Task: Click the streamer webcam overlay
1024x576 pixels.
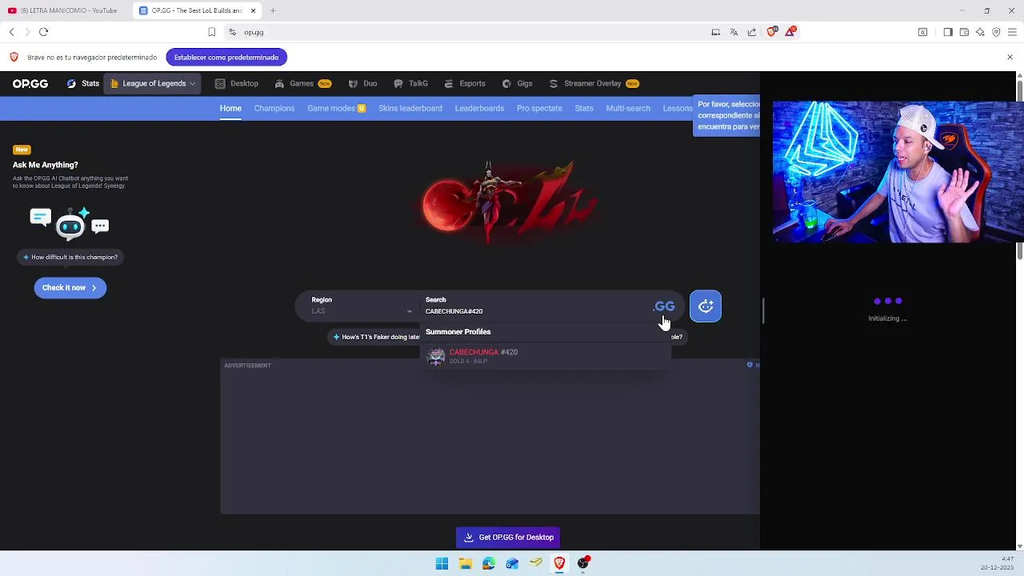Action: pos(898,172)
